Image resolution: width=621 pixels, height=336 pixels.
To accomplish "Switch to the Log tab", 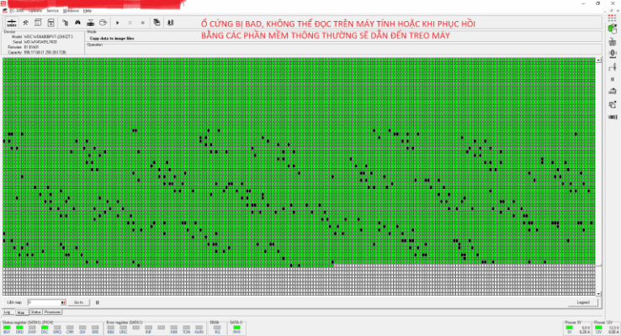I will click(7, 312).
